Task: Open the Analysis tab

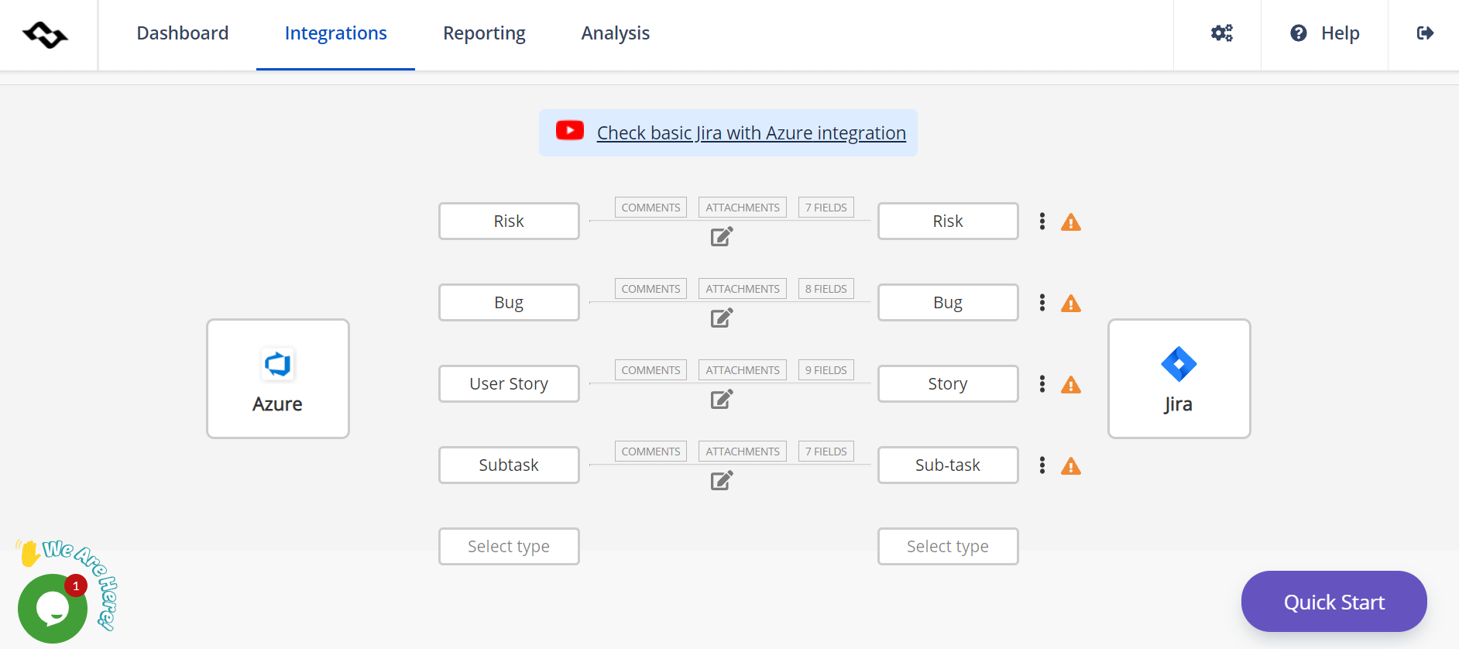Action: [x=616, y=33]
